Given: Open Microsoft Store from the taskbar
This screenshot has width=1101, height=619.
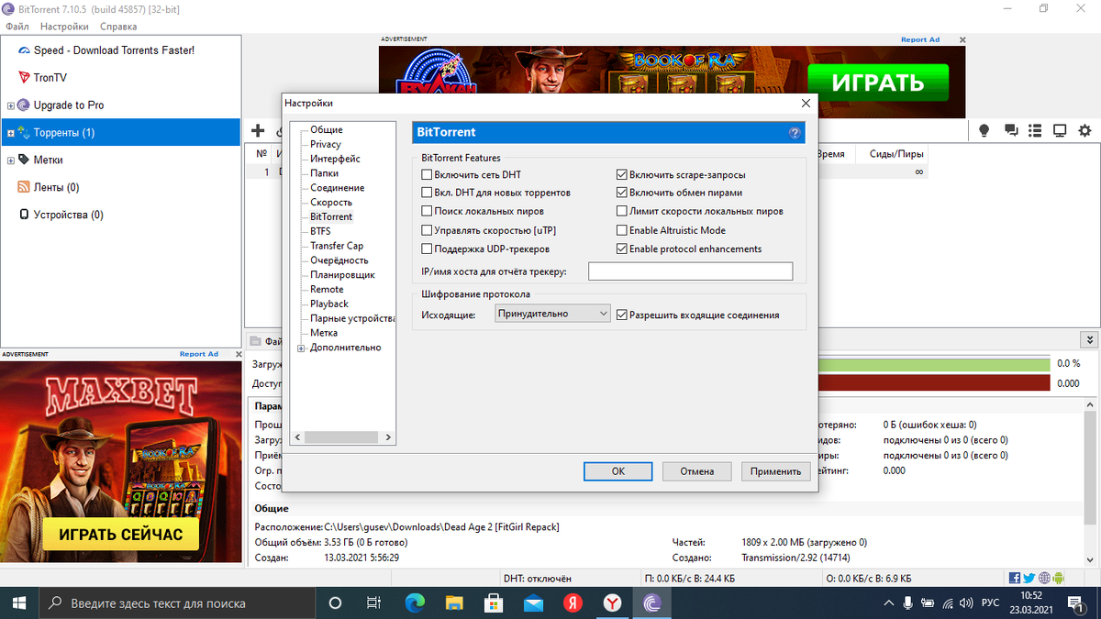Looking at the screenshot, I should click(494, 603).
